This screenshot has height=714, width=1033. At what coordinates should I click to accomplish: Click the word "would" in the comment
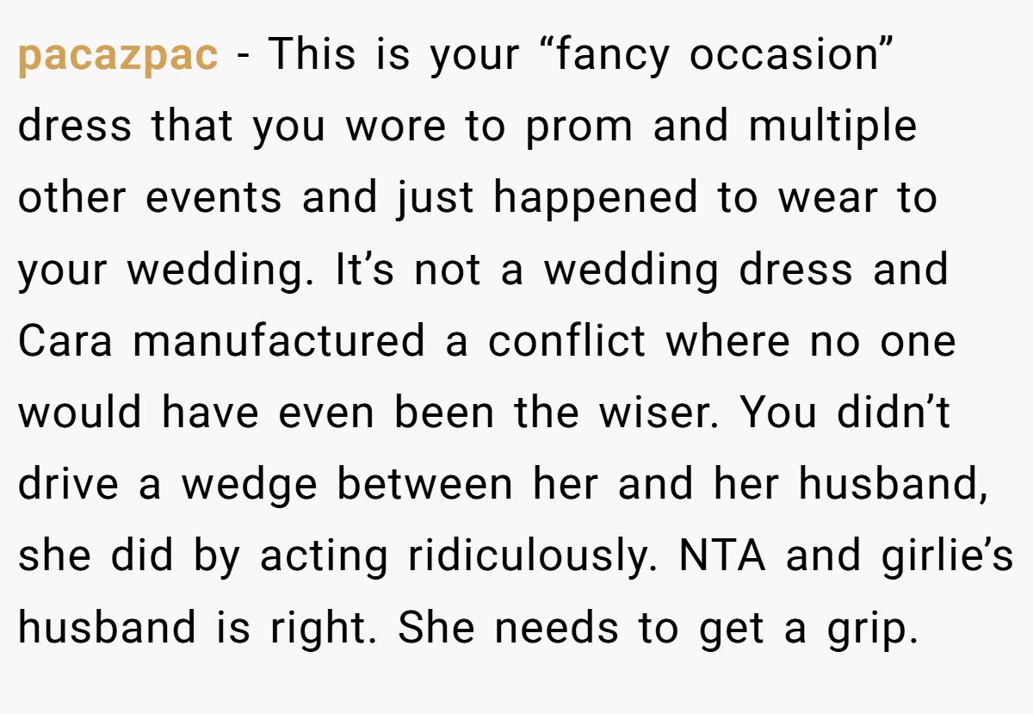coord(80,413)
